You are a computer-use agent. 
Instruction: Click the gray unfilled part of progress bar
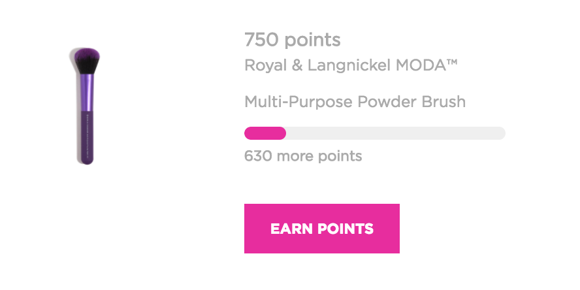(x=395, y=133)
